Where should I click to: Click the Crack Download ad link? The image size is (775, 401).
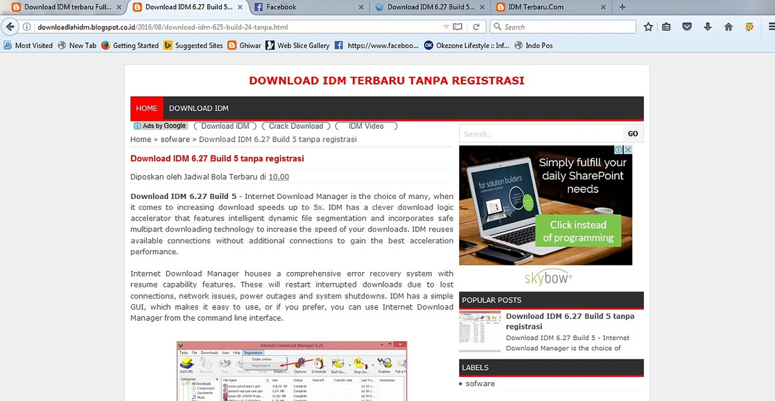296,126
